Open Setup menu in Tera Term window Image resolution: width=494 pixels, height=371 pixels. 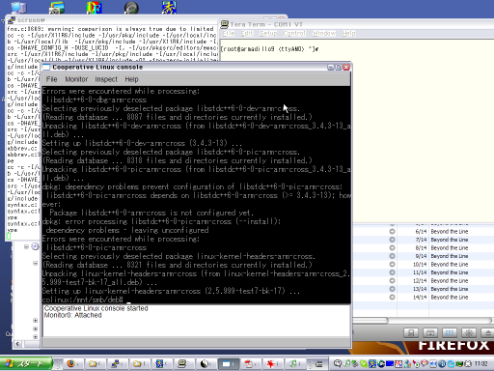tap(268, 33)
